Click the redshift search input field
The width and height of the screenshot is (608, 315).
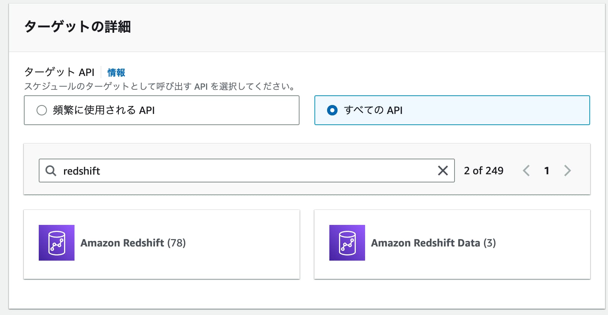coord(247,171)
